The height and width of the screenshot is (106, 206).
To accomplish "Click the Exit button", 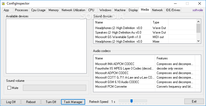I will (194, 101).
